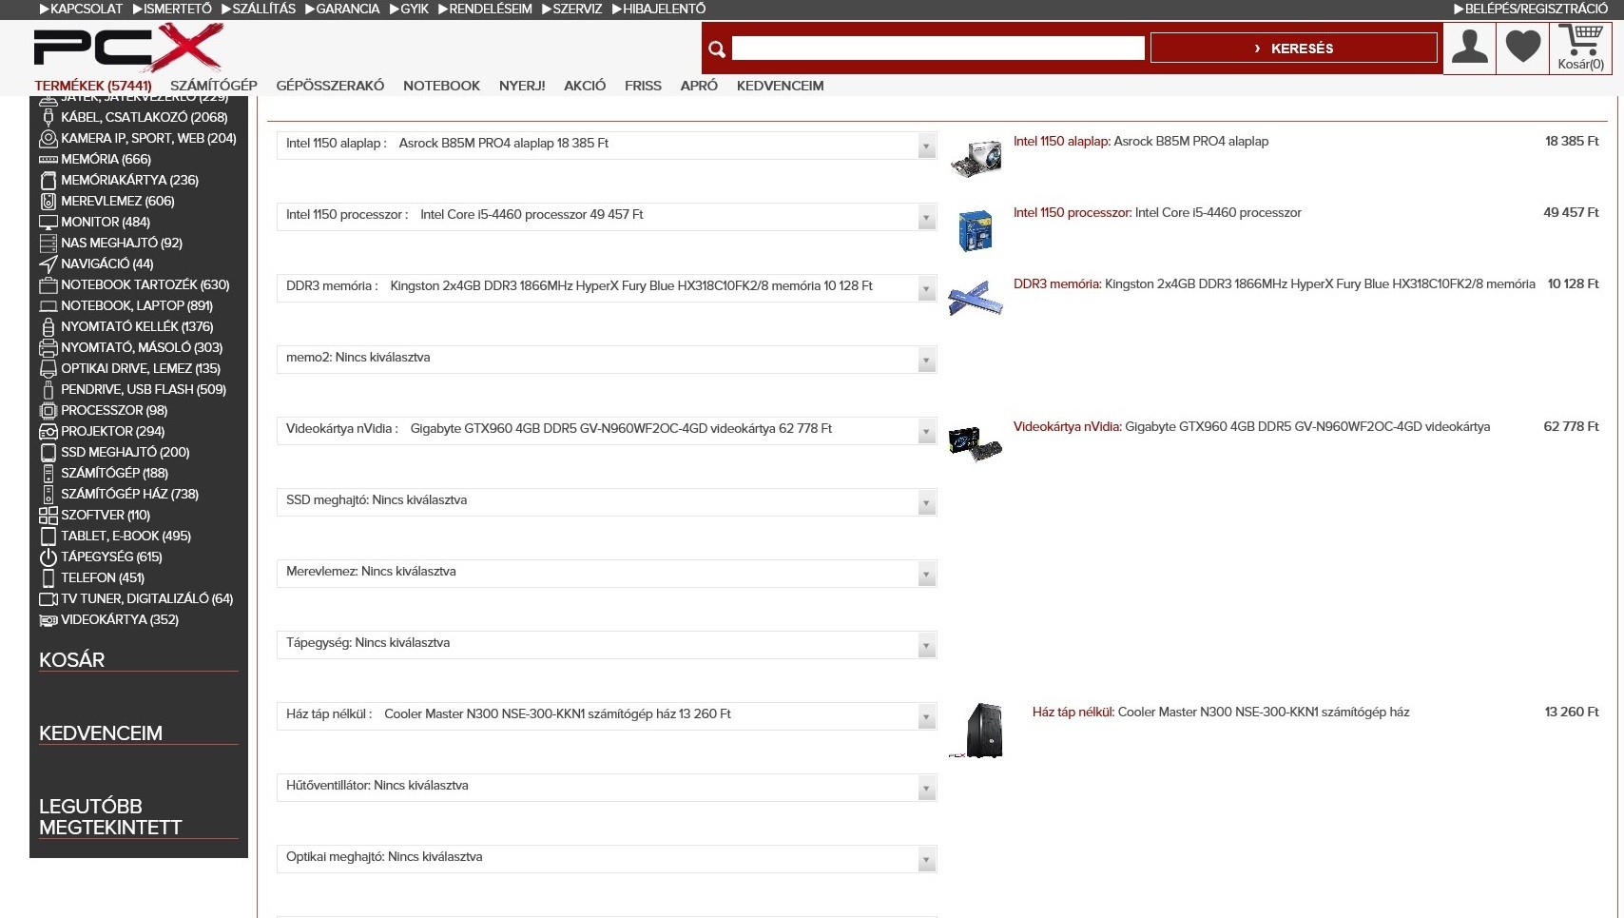Click the MEREVLEMEZ category icon
Image resolution: width=1624 pixels, height=918 pixels.
tap(48, 202)
